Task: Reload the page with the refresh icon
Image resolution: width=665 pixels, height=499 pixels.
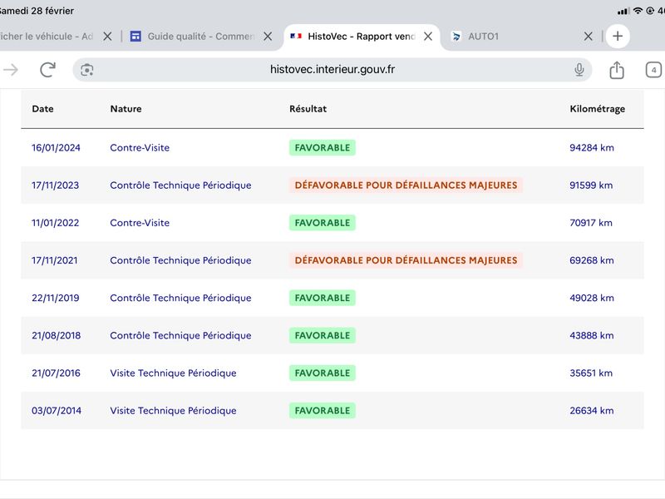Action: (x=47, y=70)
